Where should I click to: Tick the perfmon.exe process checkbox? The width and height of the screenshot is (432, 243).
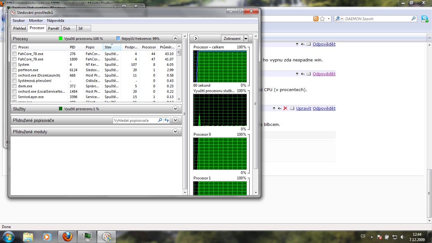[x=14, y=70]
